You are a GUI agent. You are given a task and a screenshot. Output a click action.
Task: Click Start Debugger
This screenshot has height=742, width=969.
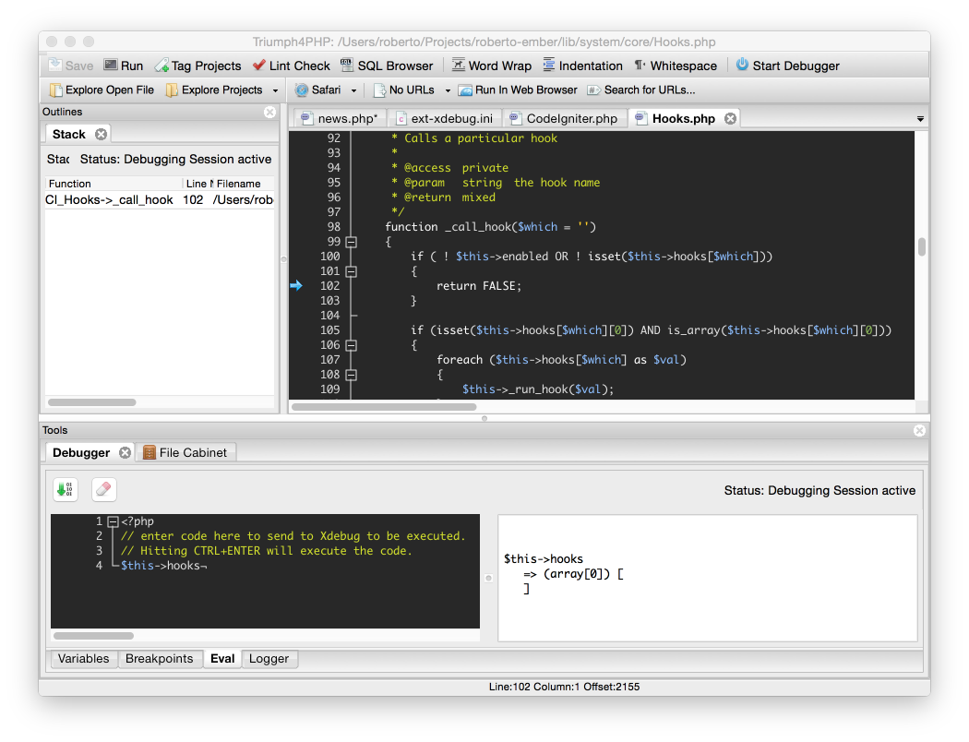[787, 66]
